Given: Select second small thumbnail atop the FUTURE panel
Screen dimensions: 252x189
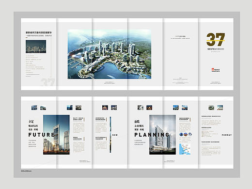Looking at the screenshot, I should pyautogui.click(x=43, y=108).
